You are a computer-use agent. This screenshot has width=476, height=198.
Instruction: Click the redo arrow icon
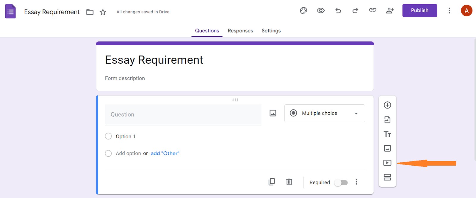[x=355, y=11]
